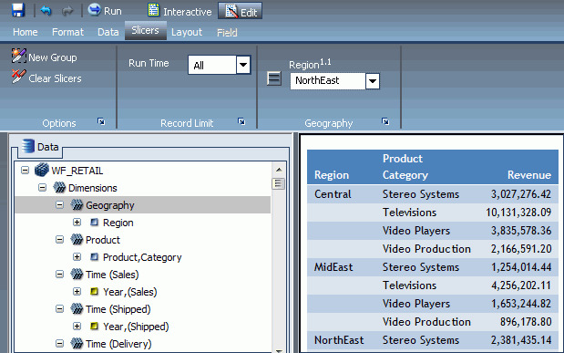This screenshot has height=353, width=564.
Task: Click the Region column header
Action: click(x=332, y=175)
